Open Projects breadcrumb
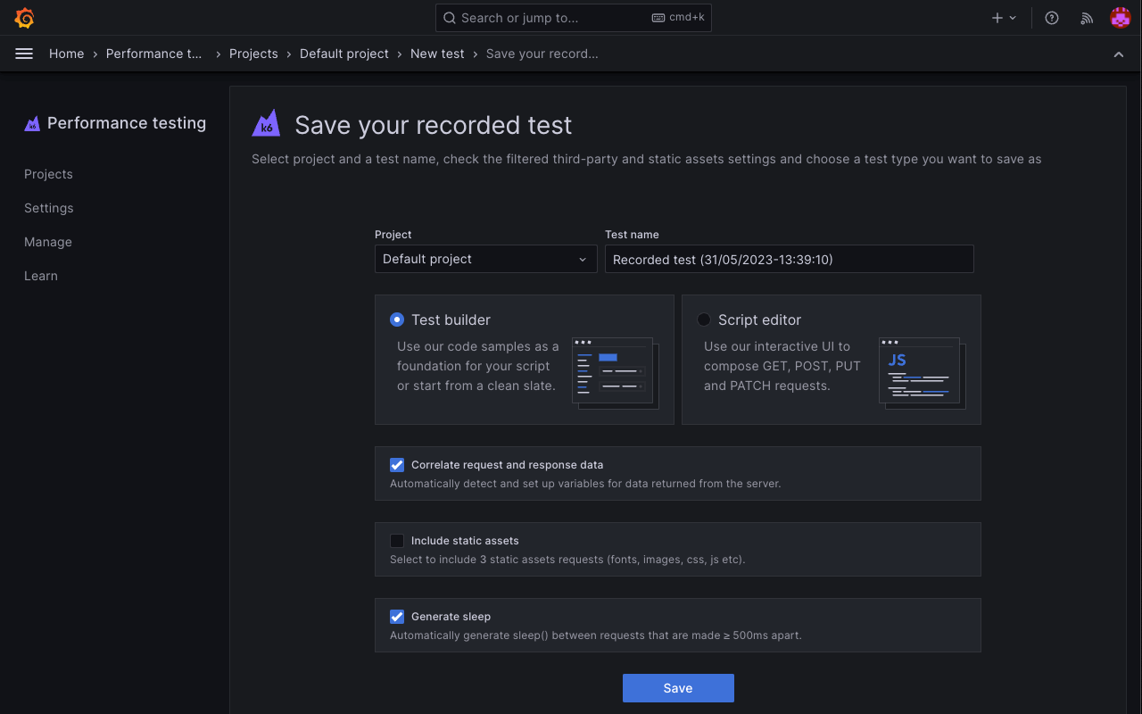 pyautogui.click(x=253, y=54)
